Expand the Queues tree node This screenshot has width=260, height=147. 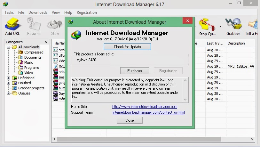pyautogui.click(x=8, y=93)
